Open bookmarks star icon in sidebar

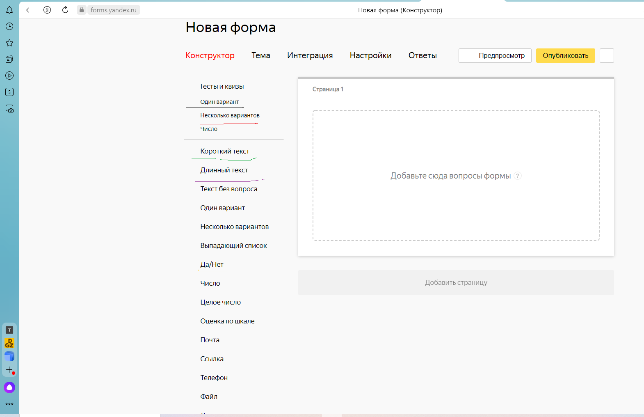point(9,43)
